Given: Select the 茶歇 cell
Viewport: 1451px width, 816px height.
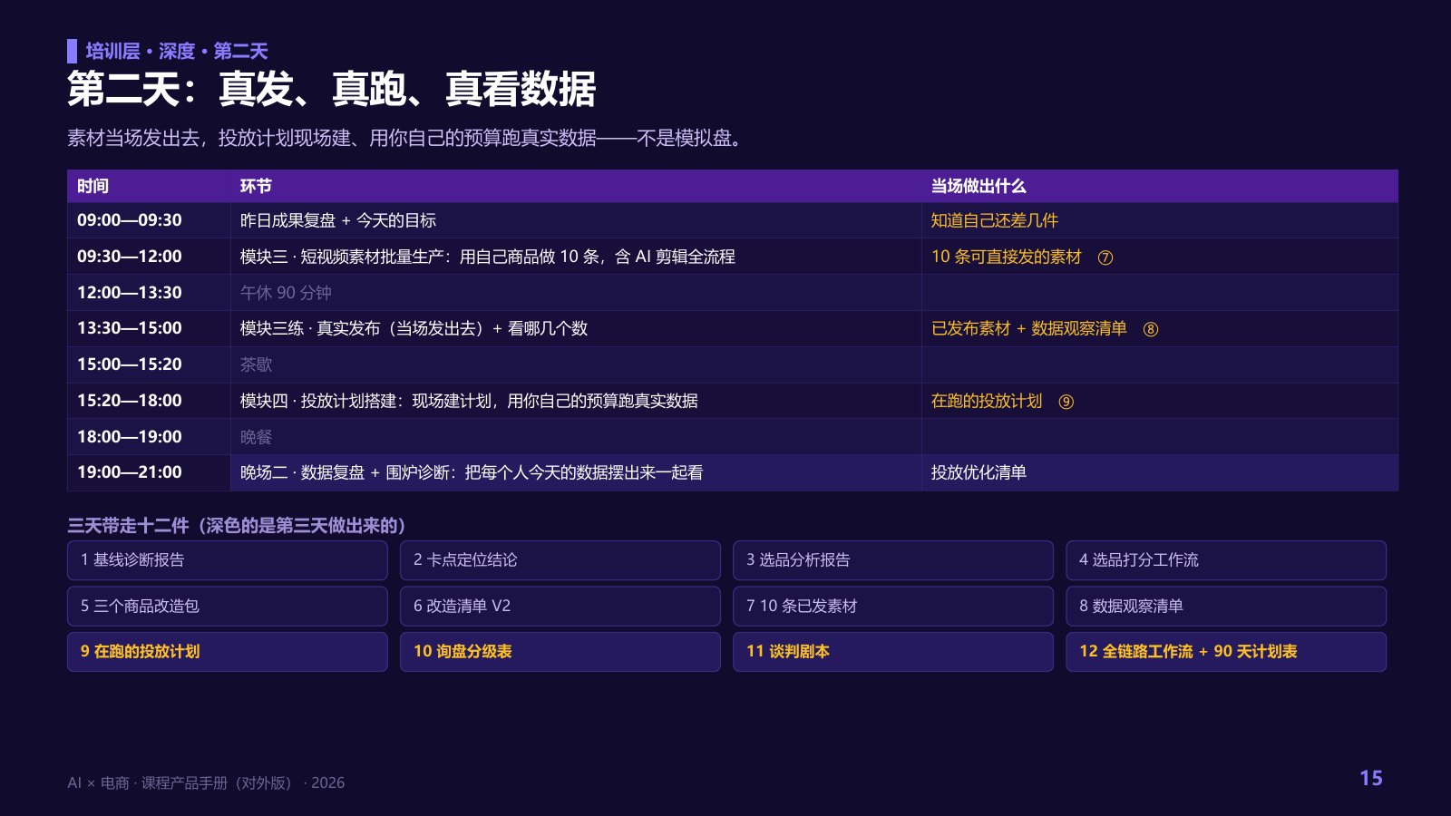Looking at the screenshot, I should click(576, 364).
